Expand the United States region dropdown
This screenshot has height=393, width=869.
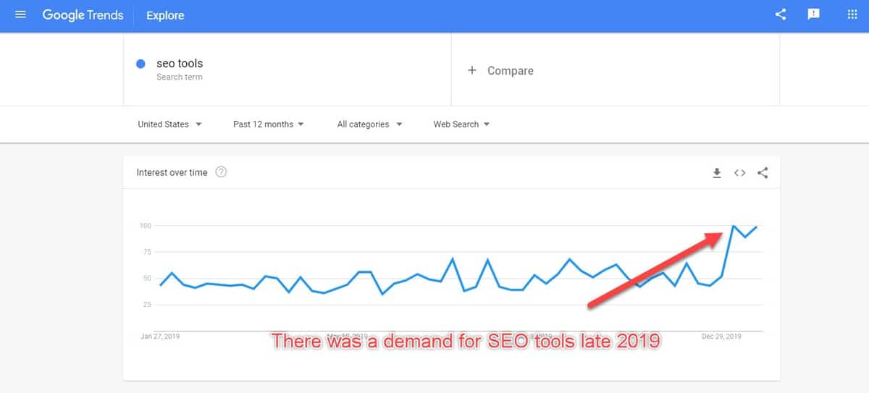click(169, 124)
